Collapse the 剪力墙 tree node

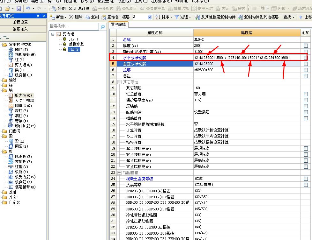pos(53,34)
